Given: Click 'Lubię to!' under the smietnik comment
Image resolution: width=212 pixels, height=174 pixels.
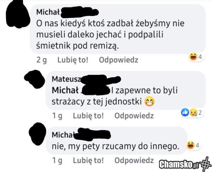Looking at the screenshot, I should 73,60.
